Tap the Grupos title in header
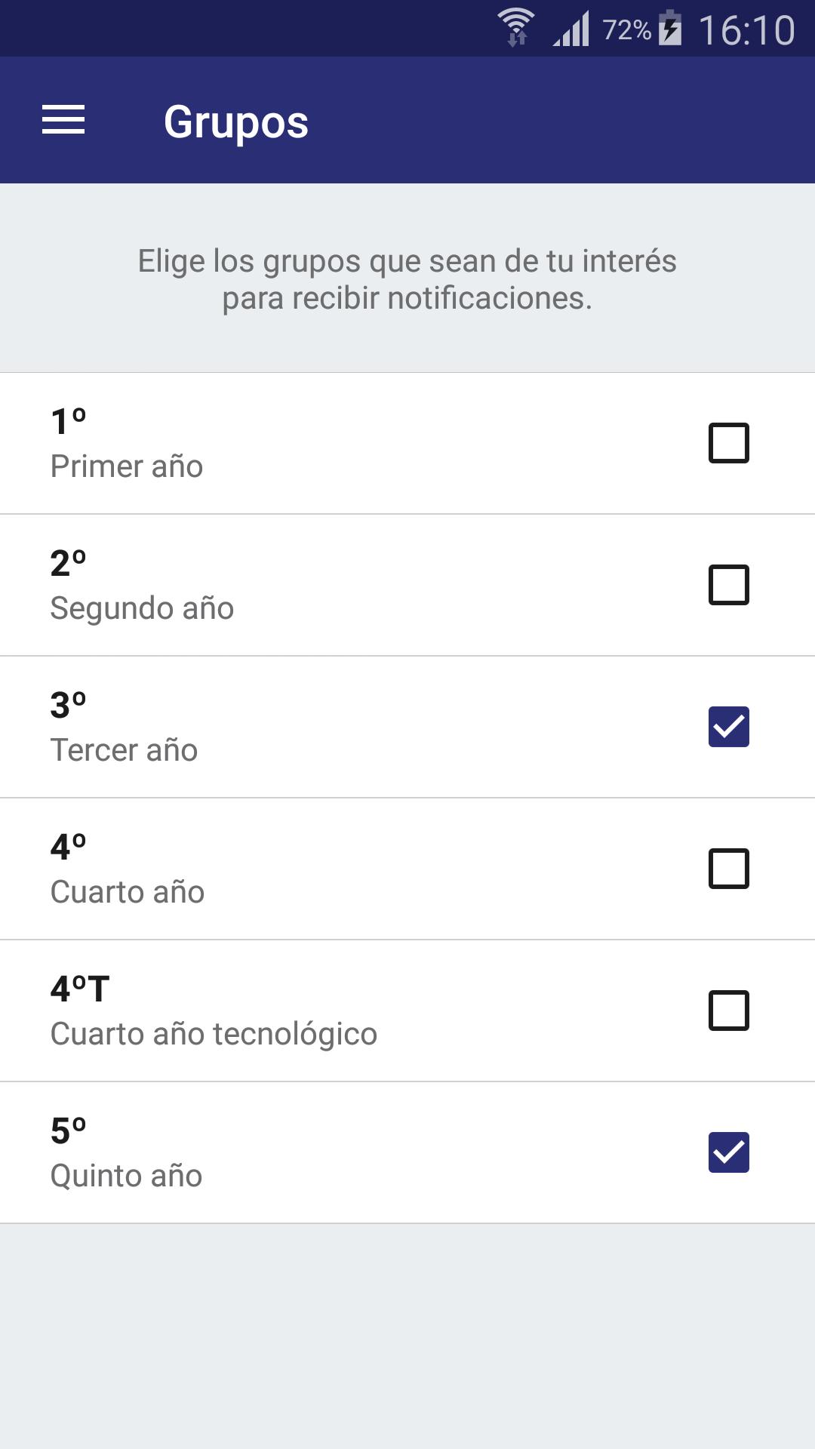The width and height of the screenshot is (815, 1449). coord(236,122)
